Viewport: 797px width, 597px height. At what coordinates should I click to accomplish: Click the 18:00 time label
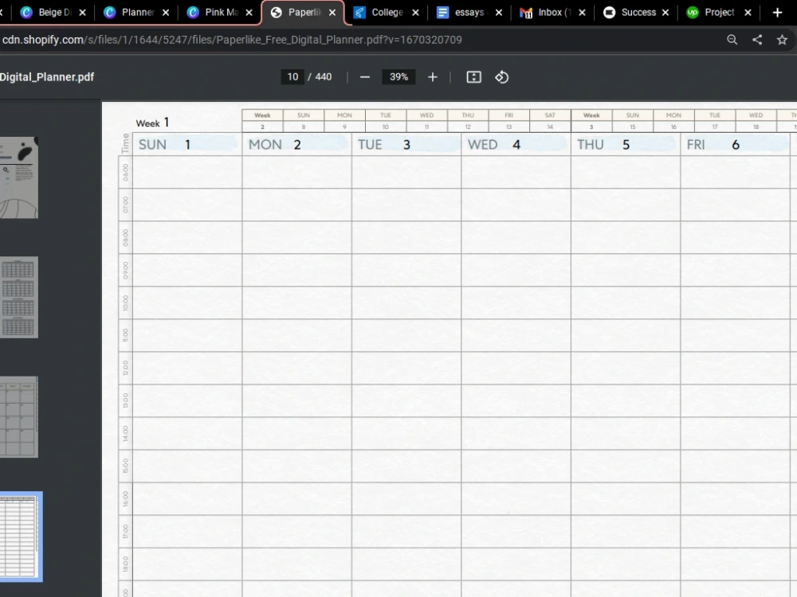coord(126,564)
